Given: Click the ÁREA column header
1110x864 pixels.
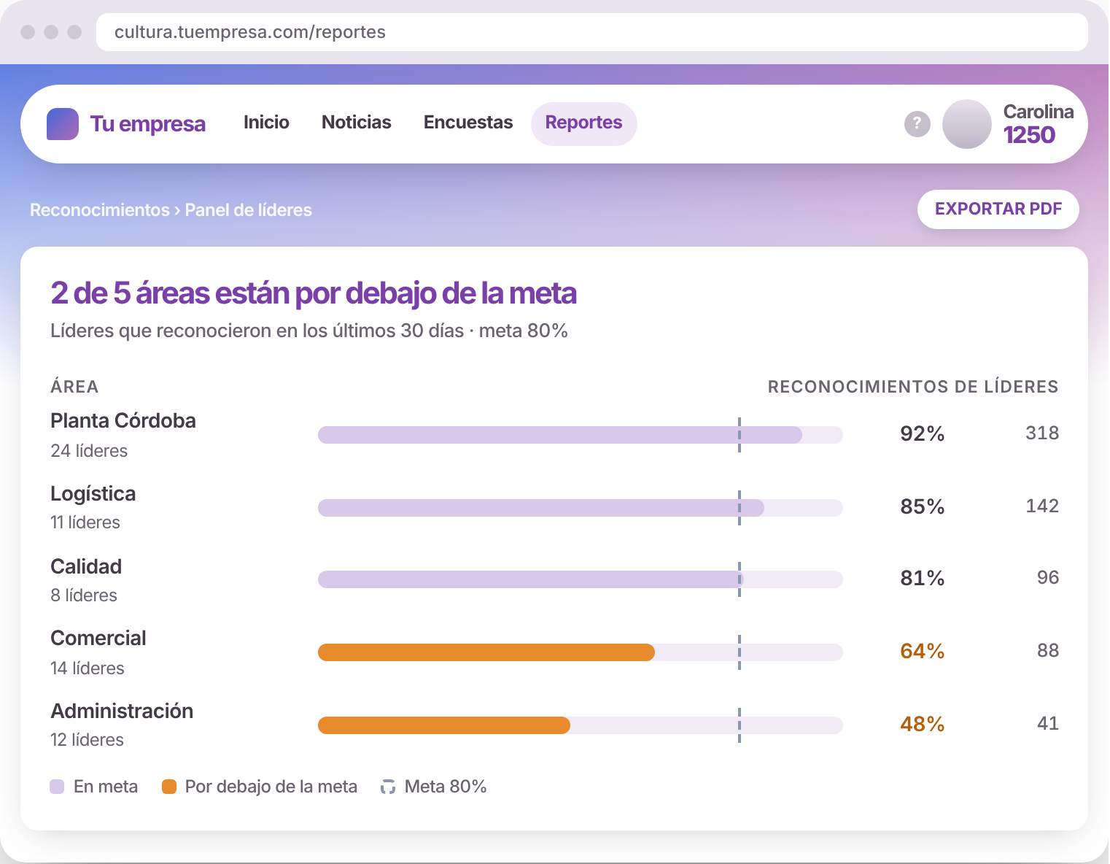Looking at the screenshot, I should point(74,387).
